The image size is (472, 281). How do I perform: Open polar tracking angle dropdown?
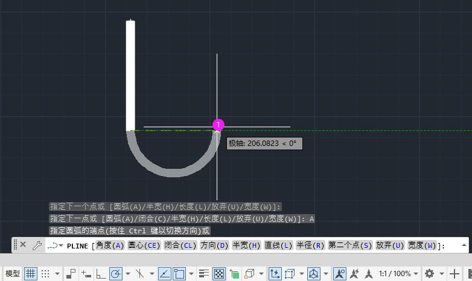(x=128, y=274)
